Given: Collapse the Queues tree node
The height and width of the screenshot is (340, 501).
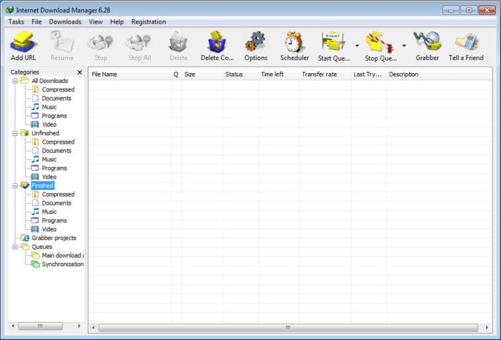Looking at the screenshot, I should click(15, 247).
